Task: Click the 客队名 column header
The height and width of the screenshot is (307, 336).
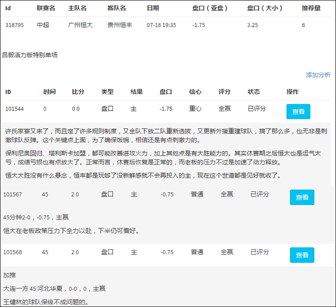Action: pos(116,8)
